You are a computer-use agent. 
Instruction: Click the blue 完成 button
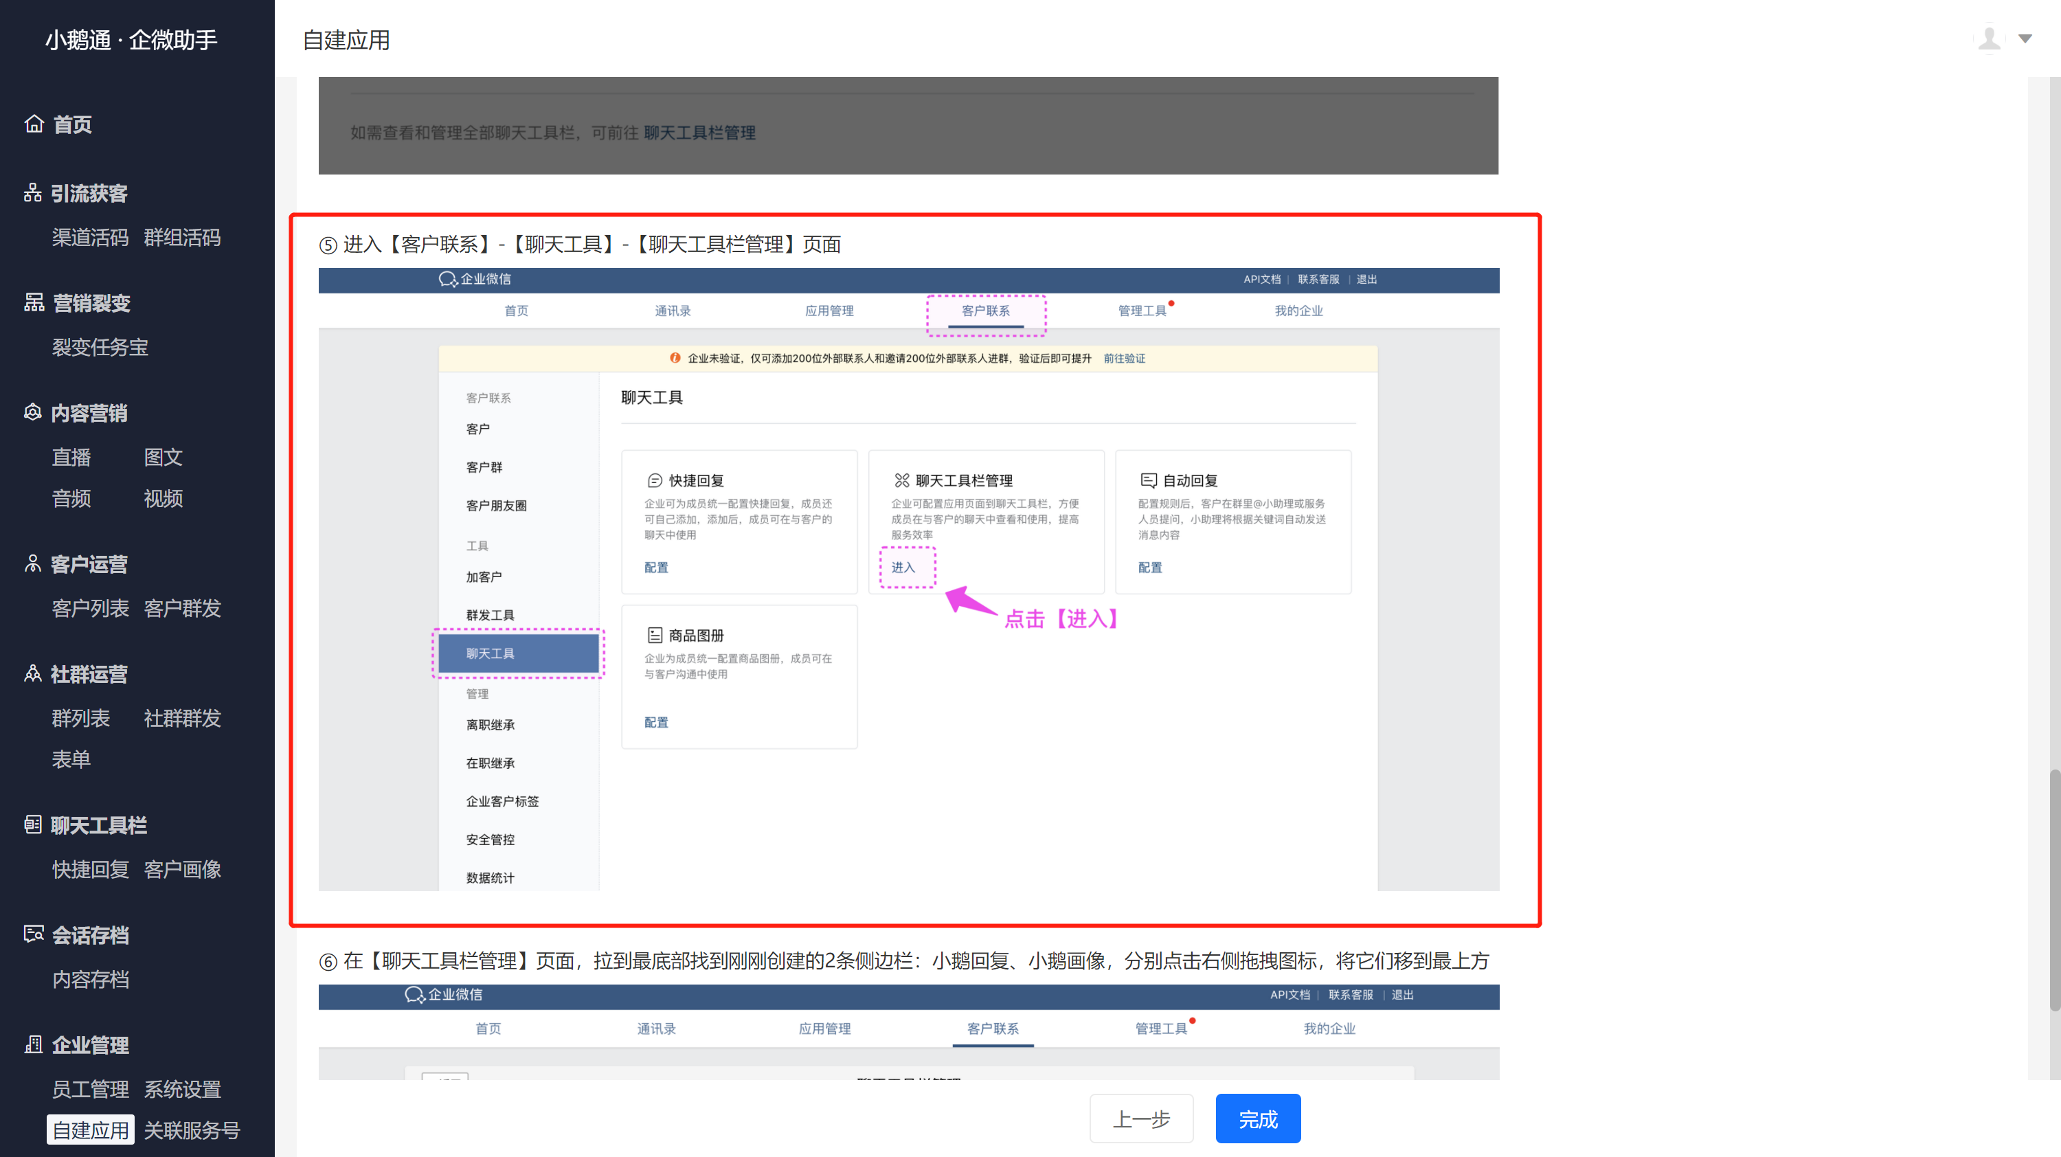click(1258, 1119)
